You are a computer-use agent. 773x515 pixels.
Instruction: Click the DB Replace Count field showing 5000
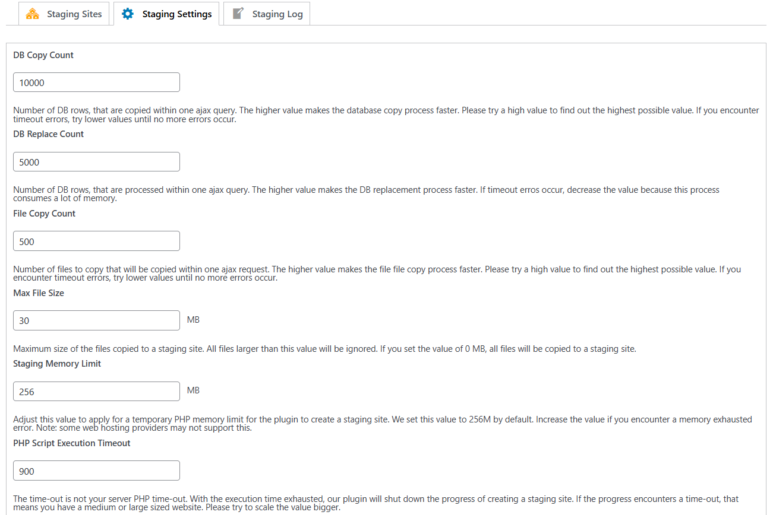coord(96,162)
